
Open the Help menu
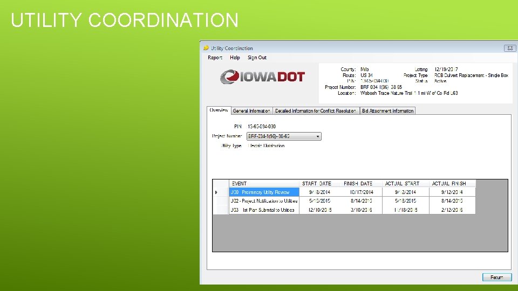235,58
